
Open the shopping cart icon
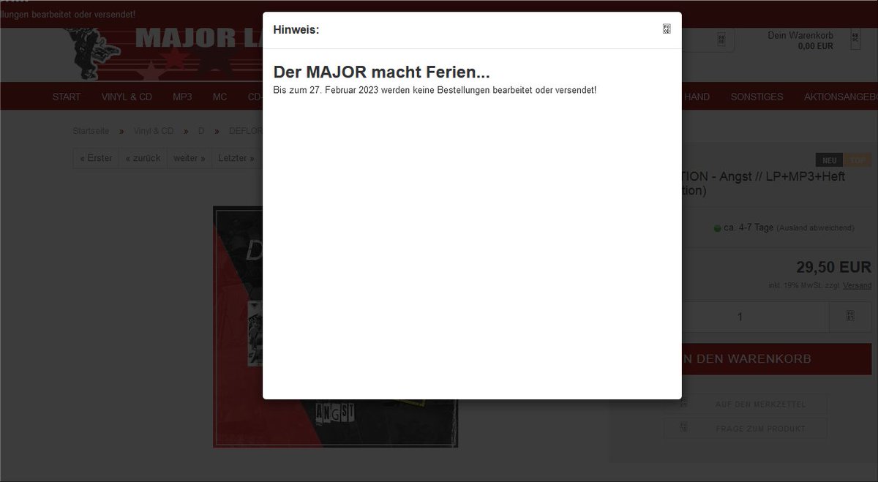click(x=855, y=39)
